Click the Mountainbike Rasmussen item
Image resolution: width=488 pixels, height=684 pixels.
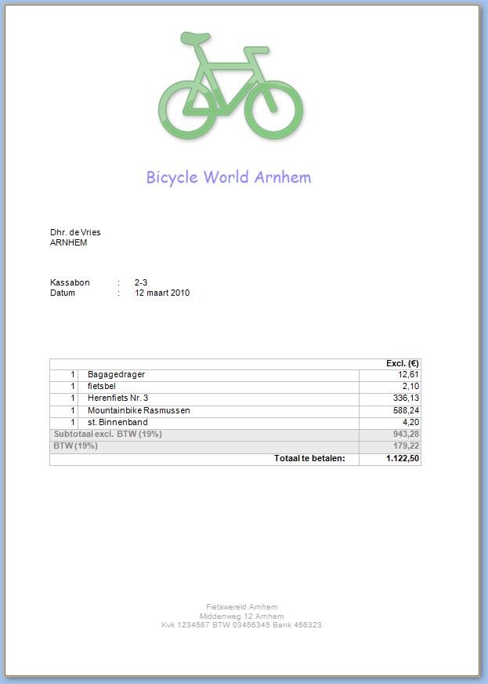pos(139,410)
